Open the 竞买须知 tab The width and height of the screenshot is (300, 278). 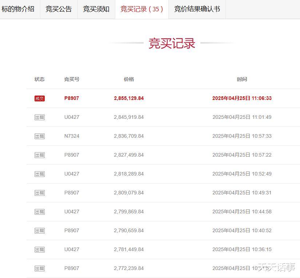(96, 9)
